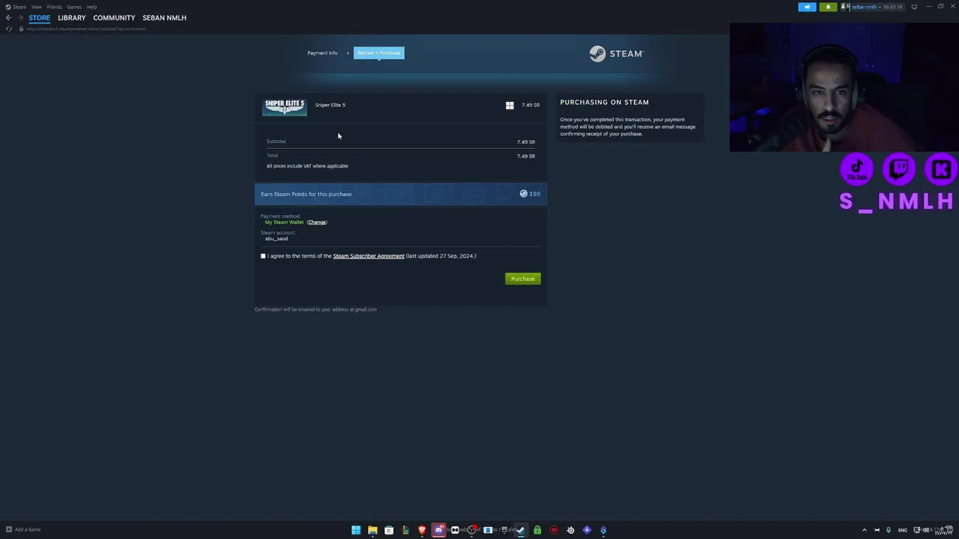
Task: Open Brave browser from the taskbar
Action: [422, 530]
